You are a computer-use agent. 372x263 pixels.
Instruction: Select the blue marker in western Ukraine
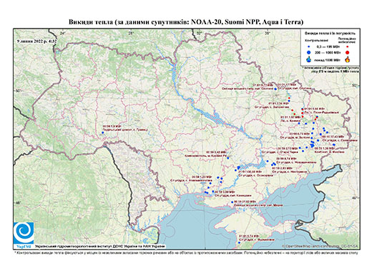pos(103,132)
